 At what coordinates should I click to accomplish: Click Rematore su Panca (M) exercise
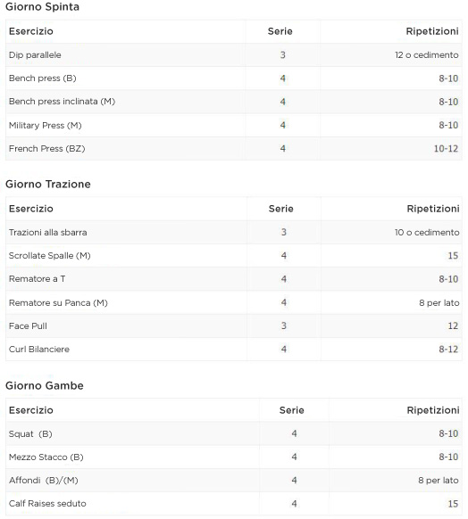click(58, 303)
